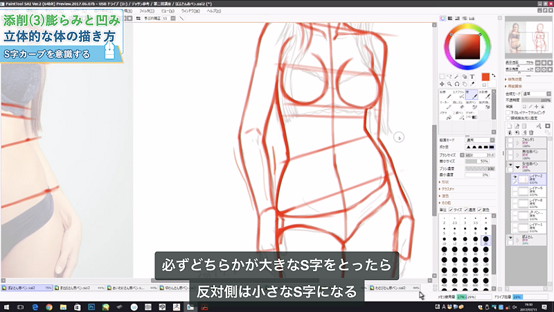The image size is (554, 312).
Task: Toggle サイズ pressure checkbox
Action: pyautogui.click(x=452, y=210)
